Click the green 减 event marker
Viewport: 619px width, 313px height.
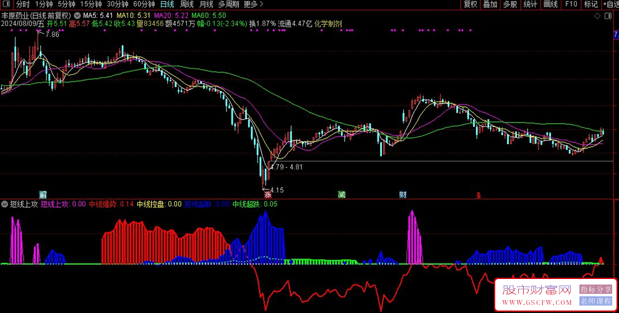(342, 195)
